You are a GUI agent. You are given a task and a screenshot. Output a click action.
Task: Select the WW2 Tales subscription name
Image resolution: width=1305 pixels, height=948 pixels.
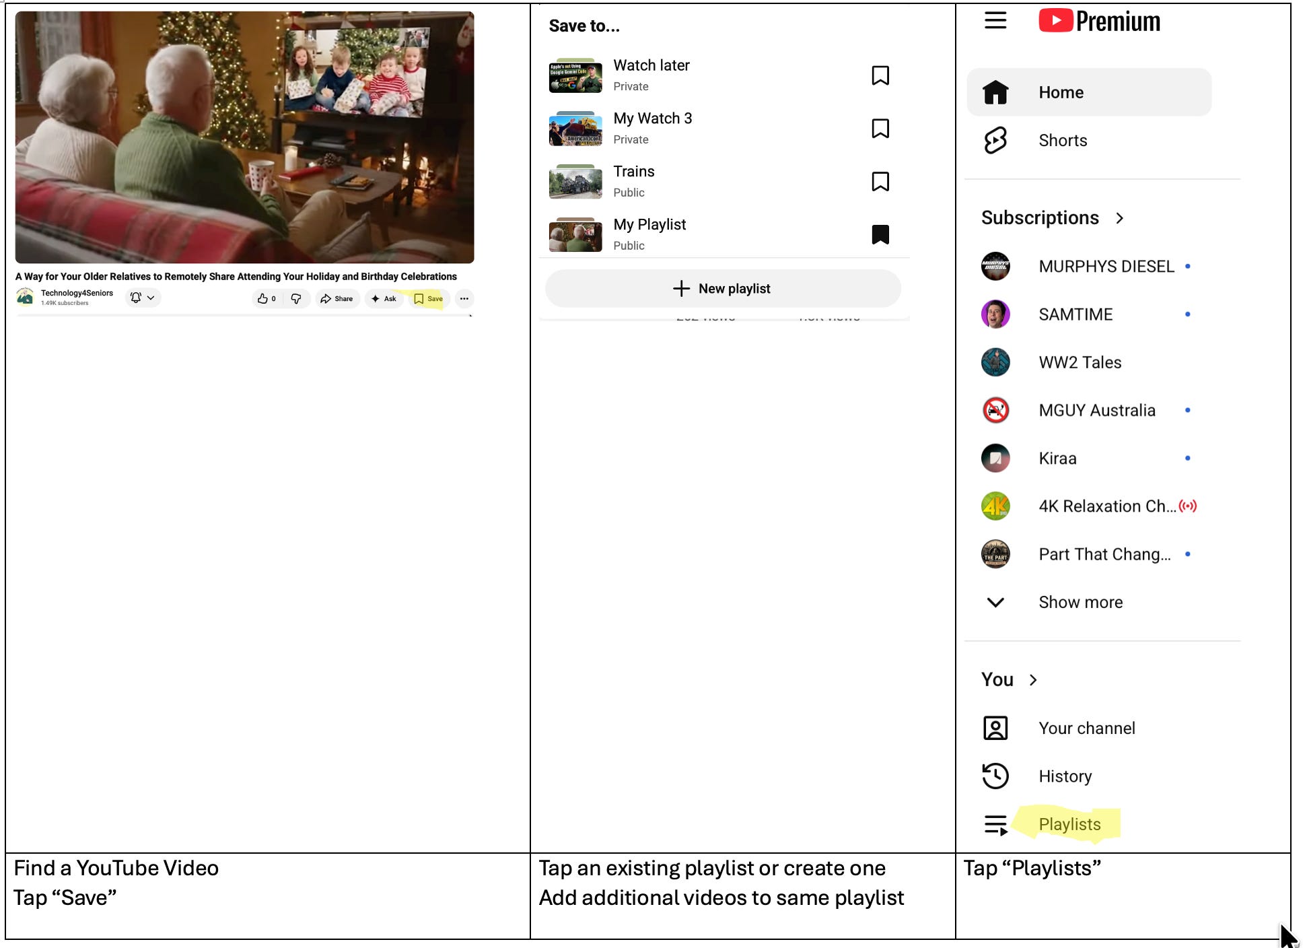1080,362
